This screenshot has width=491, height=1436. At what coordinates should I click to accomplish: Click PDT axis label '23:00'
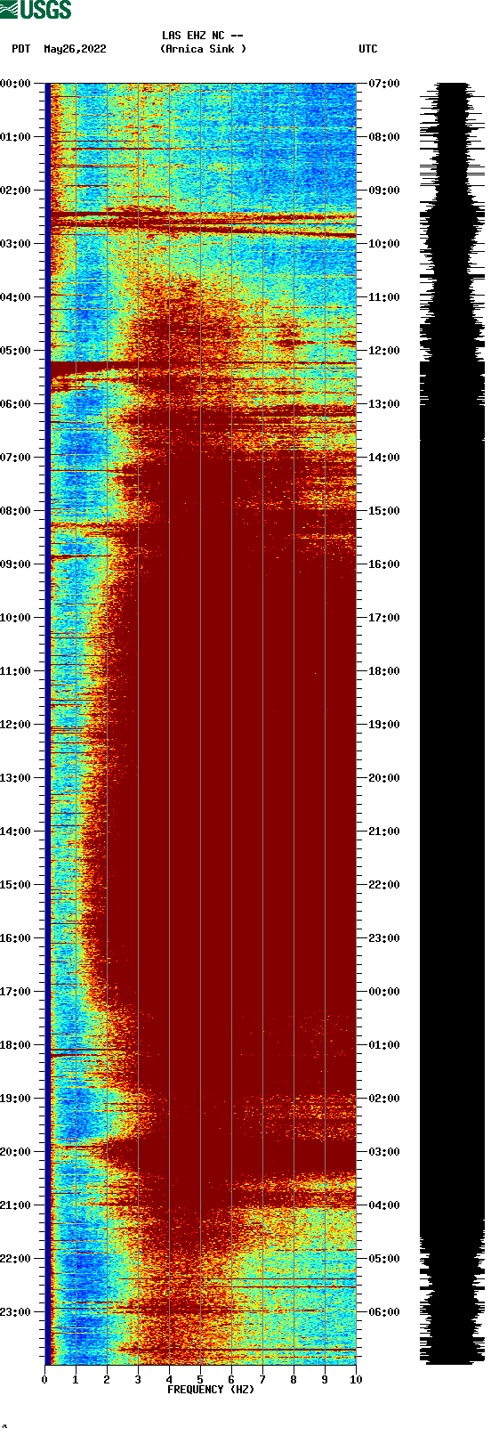[15, 1312]
